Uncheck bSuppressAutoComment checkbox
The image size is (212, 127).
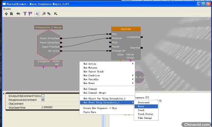pyautogui.click(x=43, y=100)
